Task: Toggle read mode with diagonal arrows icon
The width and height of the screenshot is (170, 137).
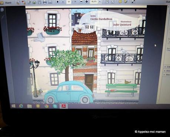Action: tap(133, 1)
